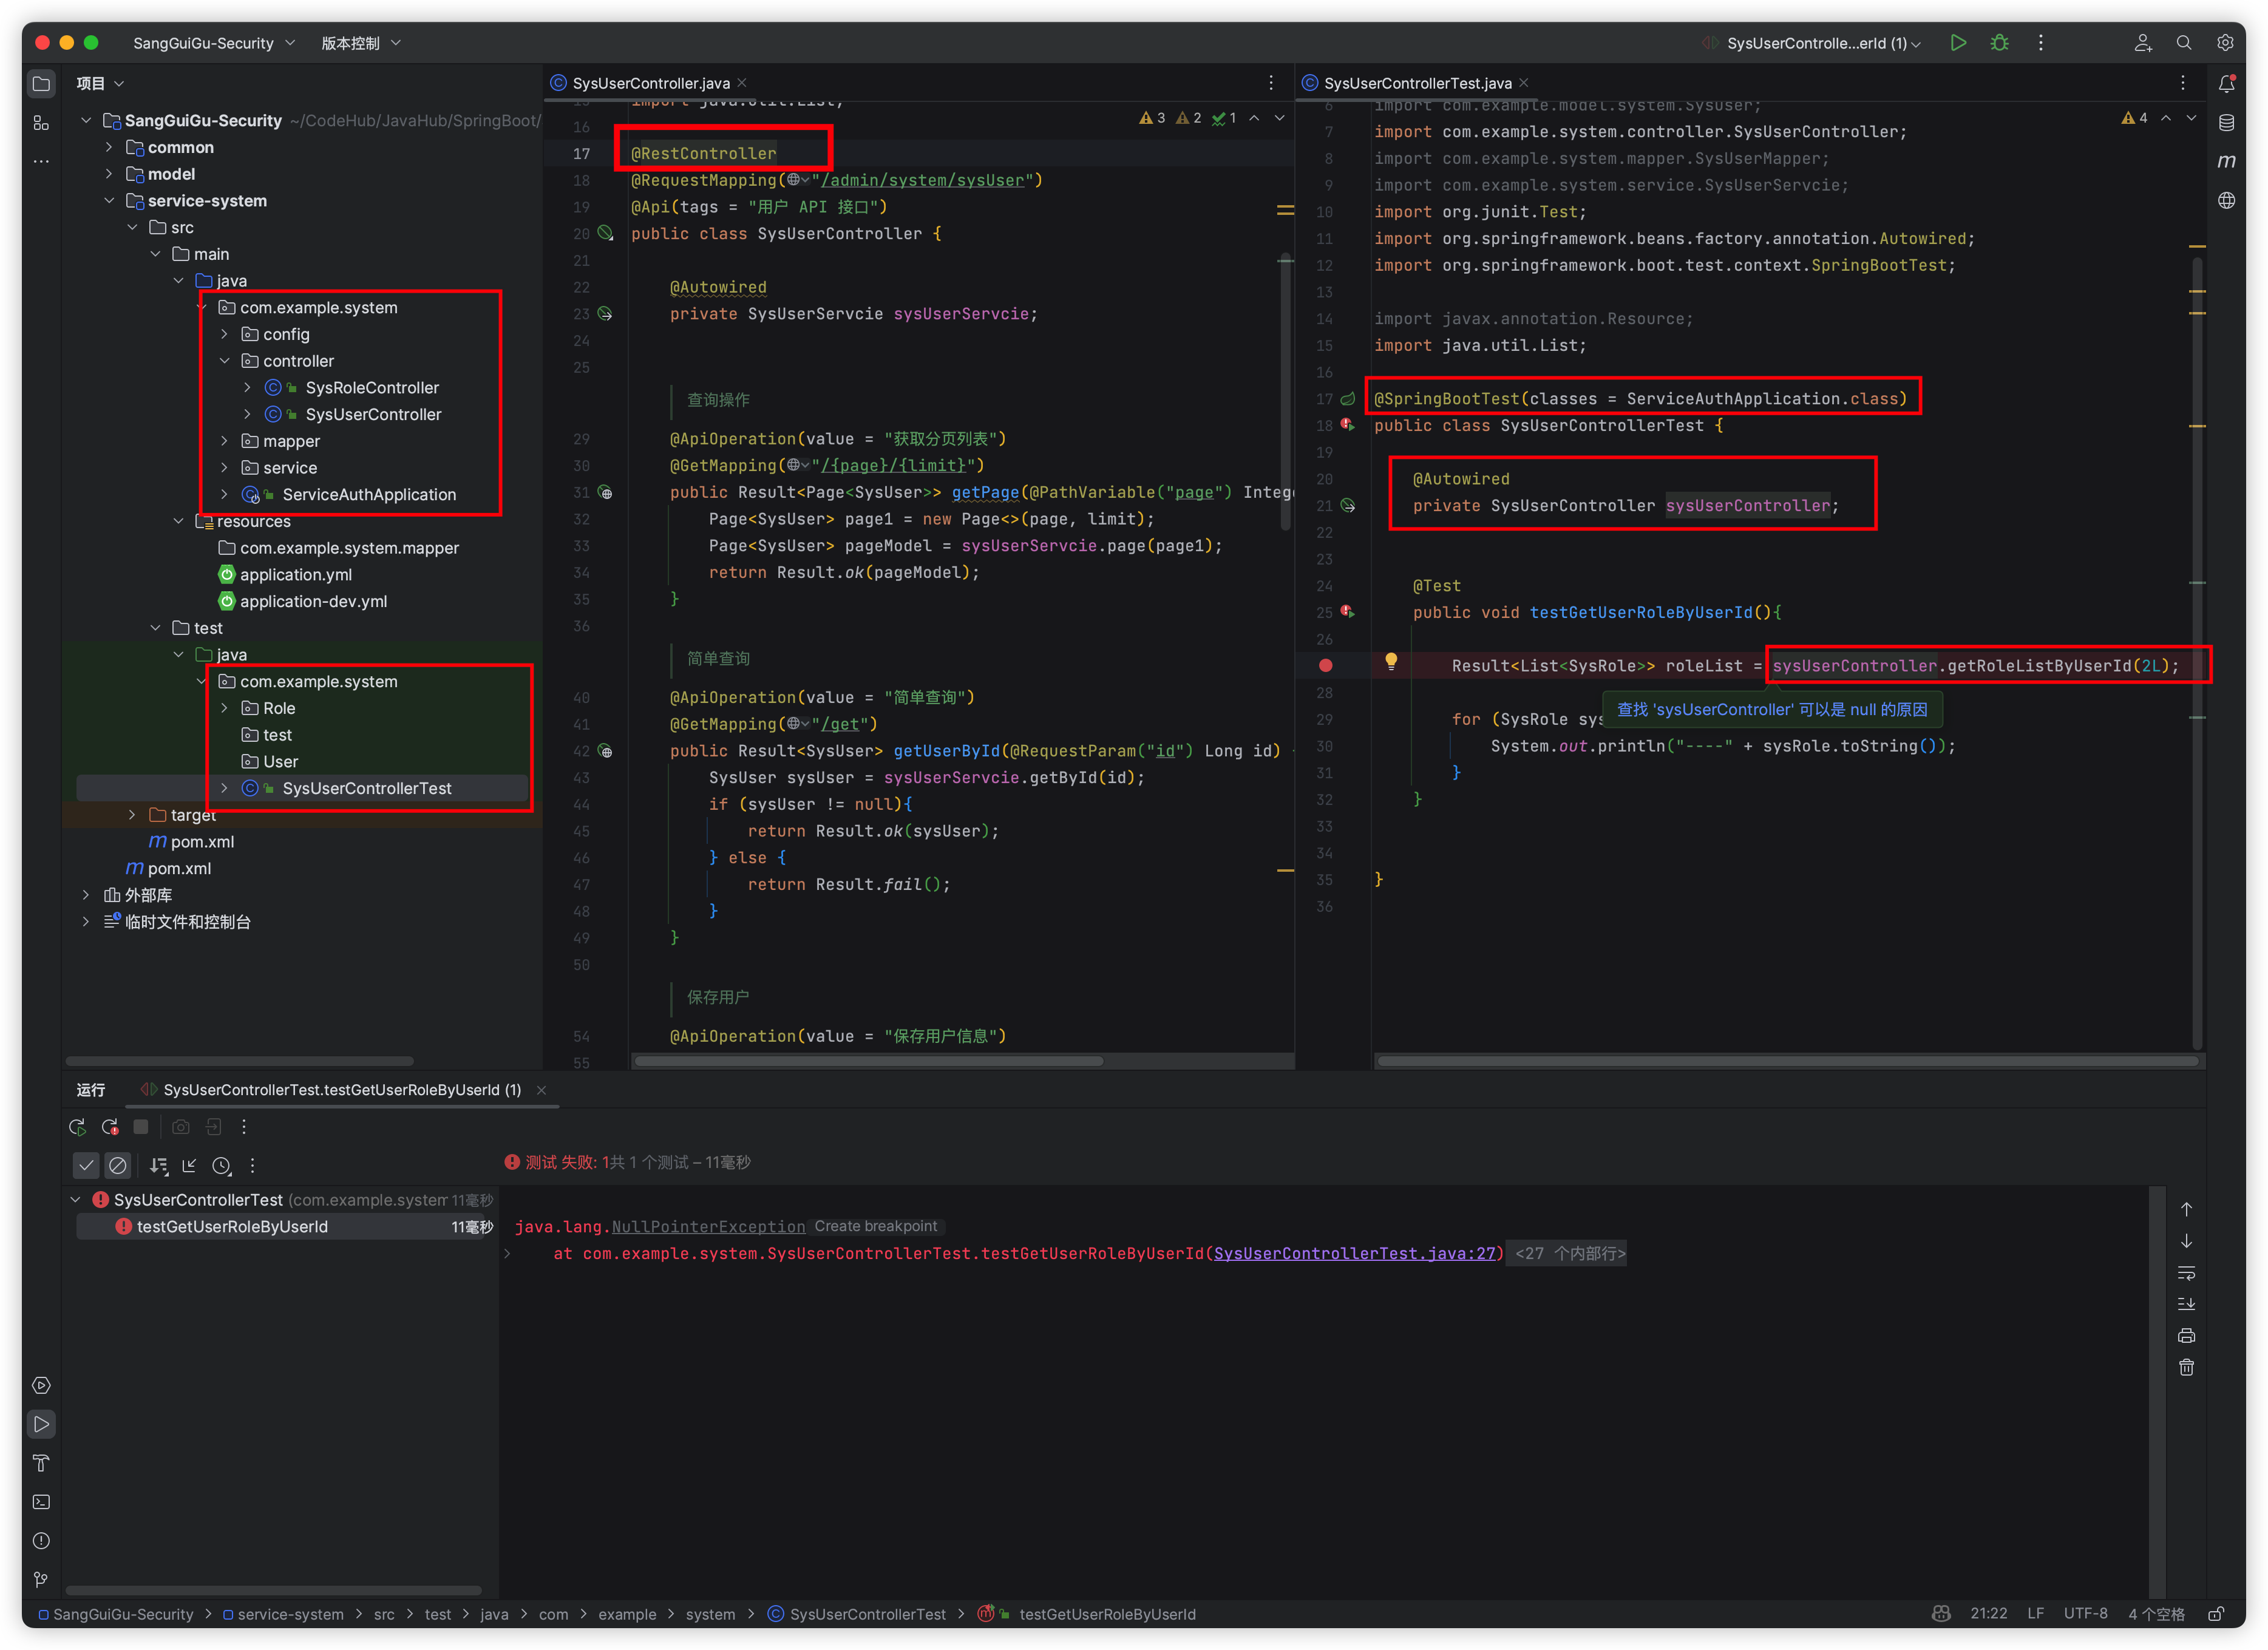
Task: Click 查找 'sysUserController' null reason hint
Action: pos(1772,709)
